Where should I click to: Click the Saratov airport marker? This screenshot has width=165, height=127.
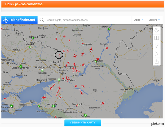tap(109, 29)
